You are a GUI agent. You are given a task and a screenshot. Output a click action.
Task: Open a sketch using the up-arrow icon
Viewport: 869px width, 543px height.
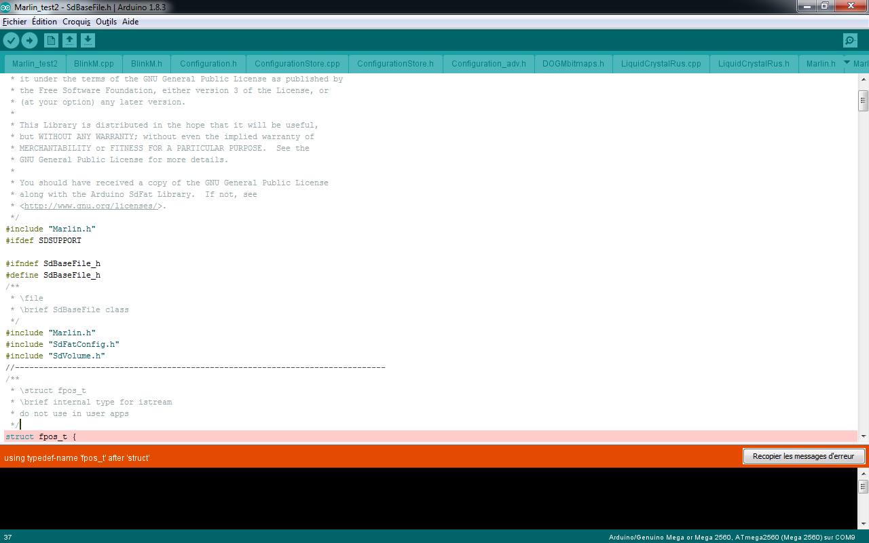coord(69,41)
